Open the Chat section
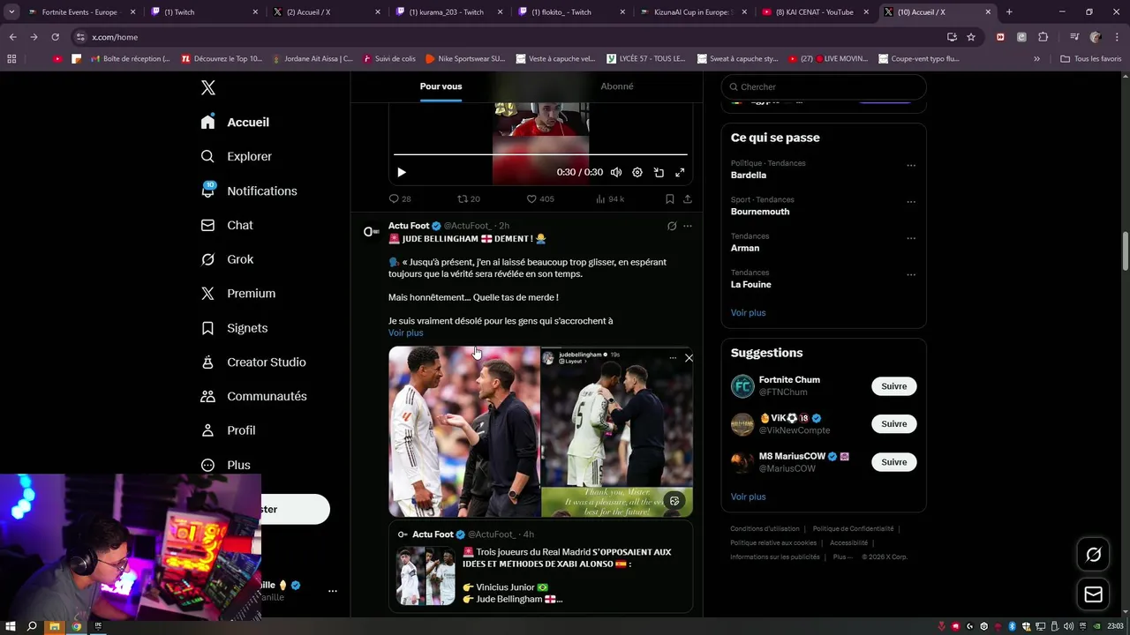The width and height of the screenshot is (1130, 635). tap(227, 226)
